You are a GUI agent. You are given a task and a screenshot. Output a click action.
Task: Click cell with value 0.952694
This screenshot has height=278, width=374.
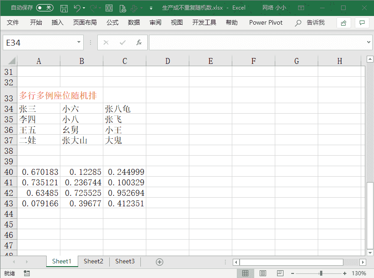[124, 193]
